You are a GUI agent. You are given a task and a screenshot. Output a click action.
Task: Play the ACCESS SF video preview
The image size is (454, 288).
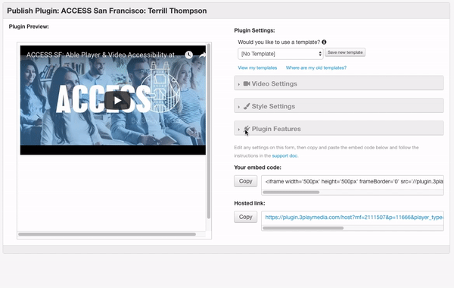click(117, 100)
